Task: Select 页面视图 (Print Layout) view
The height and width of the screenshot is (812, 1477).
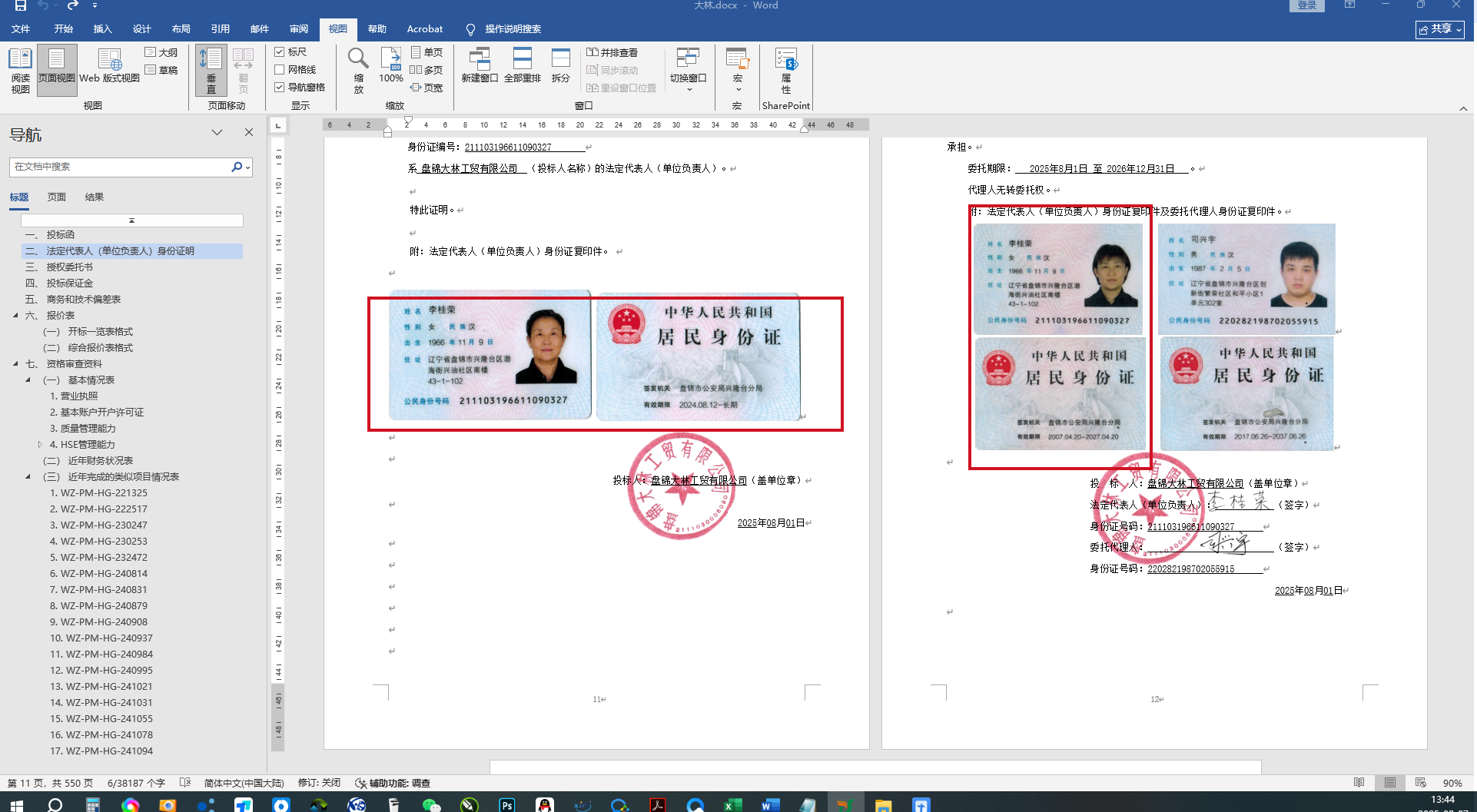Action: click(x=57, y=70)
